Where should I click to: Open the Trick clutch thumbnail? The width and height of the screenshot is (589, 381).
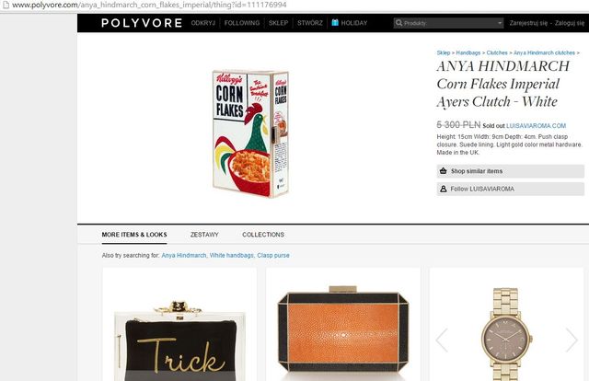pos(179,325)
